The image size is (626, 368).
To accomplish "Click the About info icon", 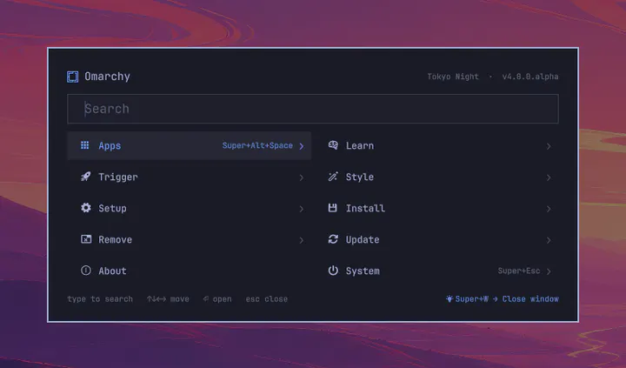I will coord(86,271).
